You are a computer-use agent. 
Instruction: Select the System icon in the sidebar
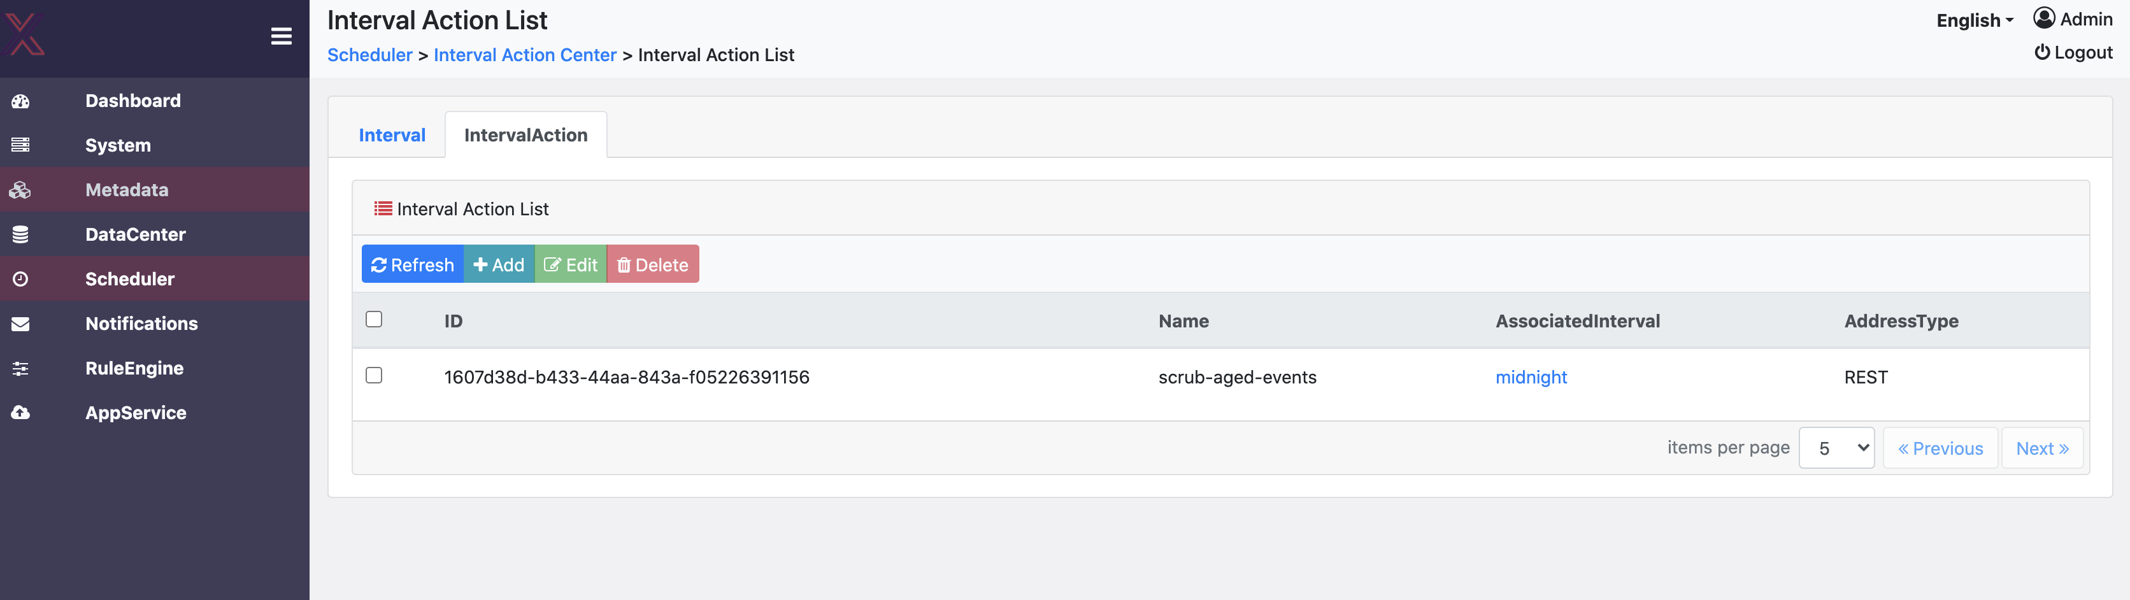(20, 145)
